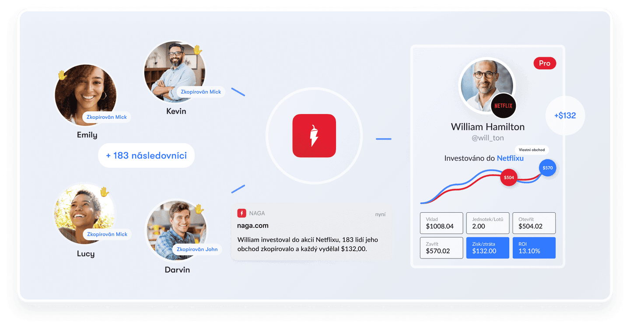The image size is (630, 328).
Task: Click the NAGA app name in notification
Action: click(257, 214)
